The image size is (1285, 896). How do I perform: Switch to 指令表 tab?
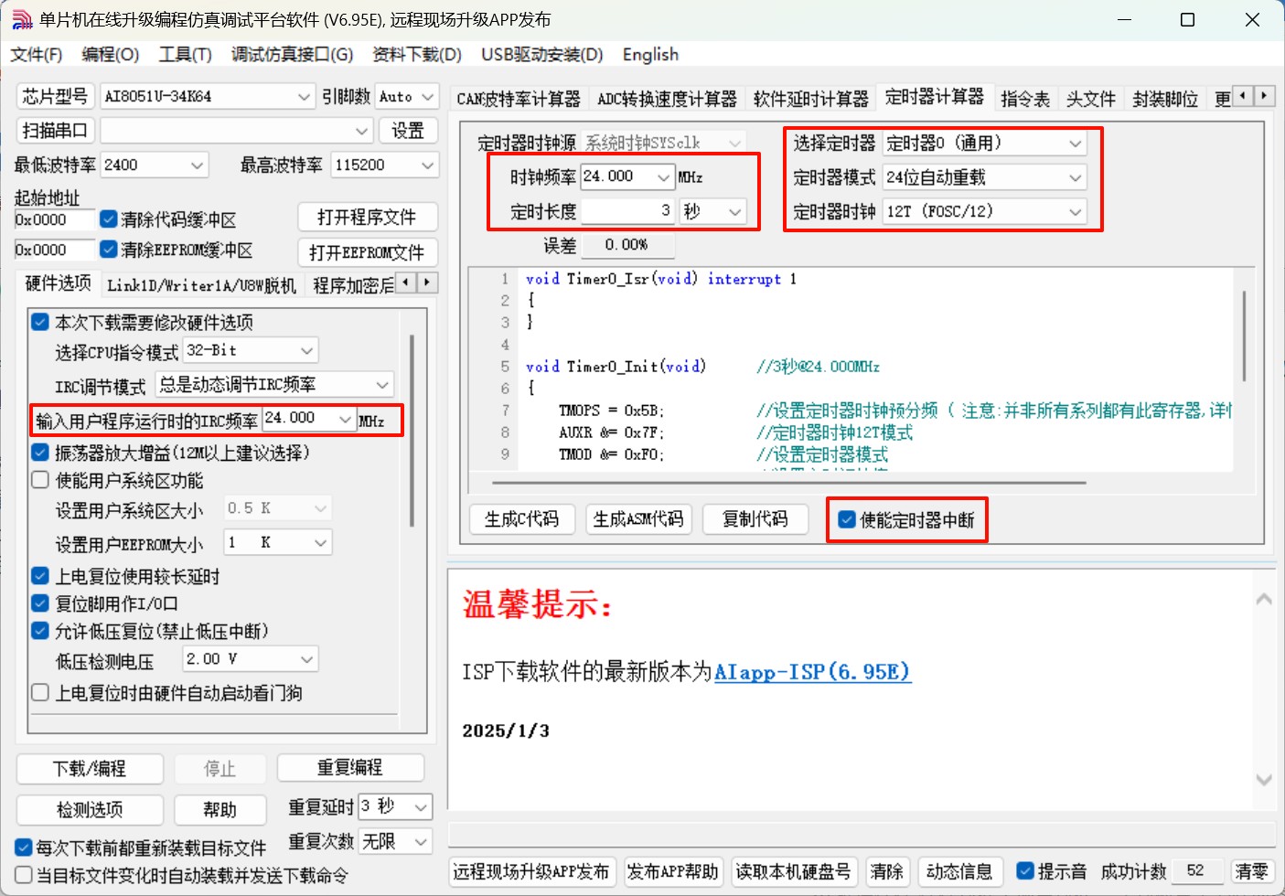tap(1025, 99)
